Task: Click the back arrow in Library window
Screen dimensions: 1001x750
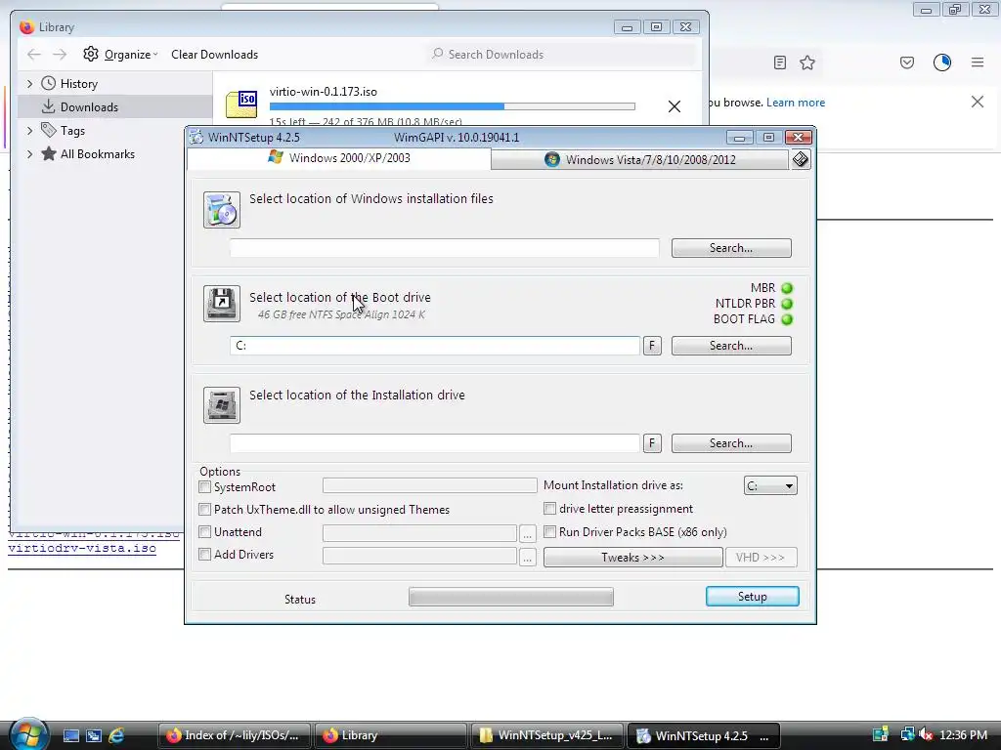Action: [x=34, y=55]
